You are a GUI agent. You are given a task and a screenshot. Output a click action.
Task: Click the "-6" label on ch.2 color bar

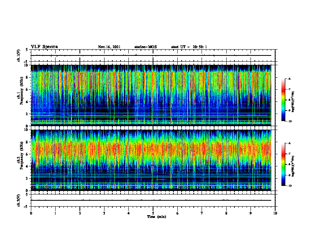point(289,143)
